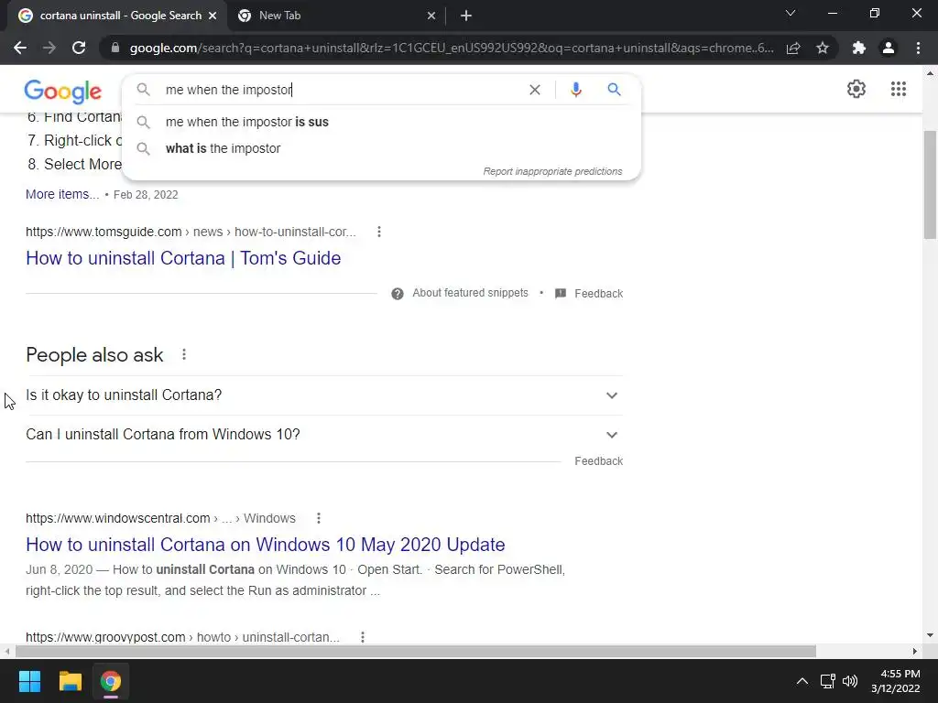This screenshot has width=938, height=703.
Task: Click the vertical scrollbar thumb
Action: 930,184
